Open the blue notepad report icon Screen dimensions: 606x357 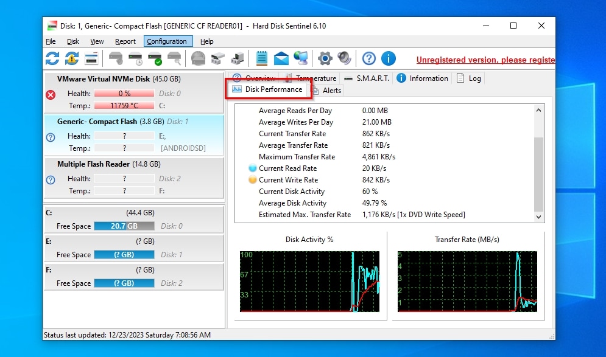tap(262, 58)
